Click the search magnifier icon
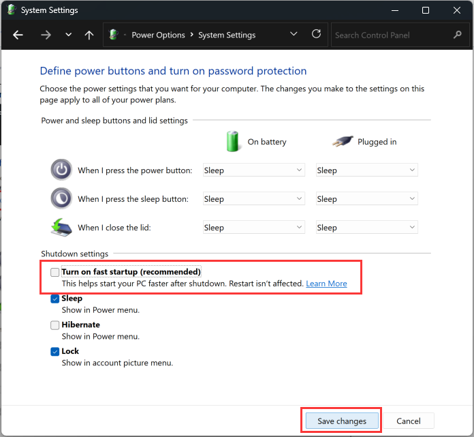474x437 pixels. [458, 35]
